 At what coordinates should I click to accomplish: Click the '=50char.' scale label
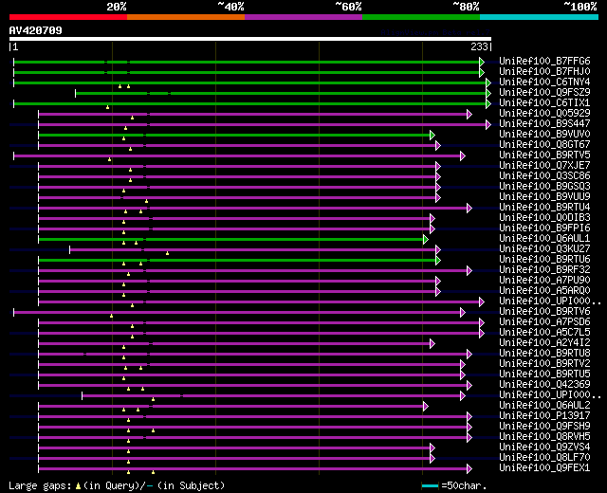(464, 485)
